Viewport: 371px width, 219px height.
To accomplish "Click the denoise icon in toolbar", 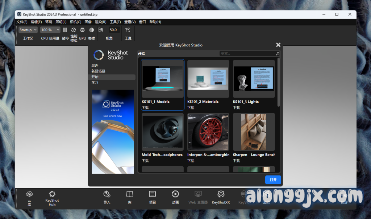I will 91,30.
